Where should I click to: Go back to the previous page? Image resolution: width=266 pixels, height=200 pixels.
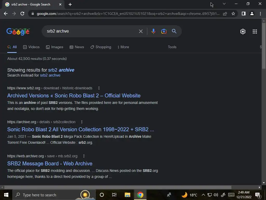(6, 14)
